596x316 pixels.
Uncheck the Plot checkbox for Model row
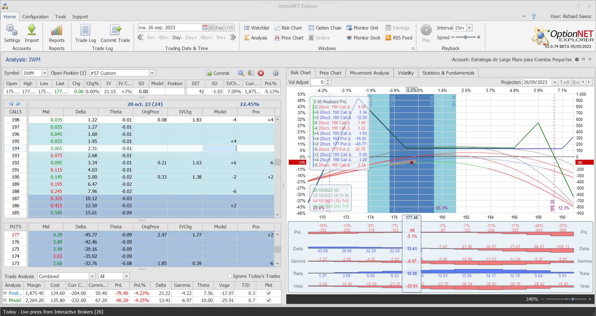[269, 300]
